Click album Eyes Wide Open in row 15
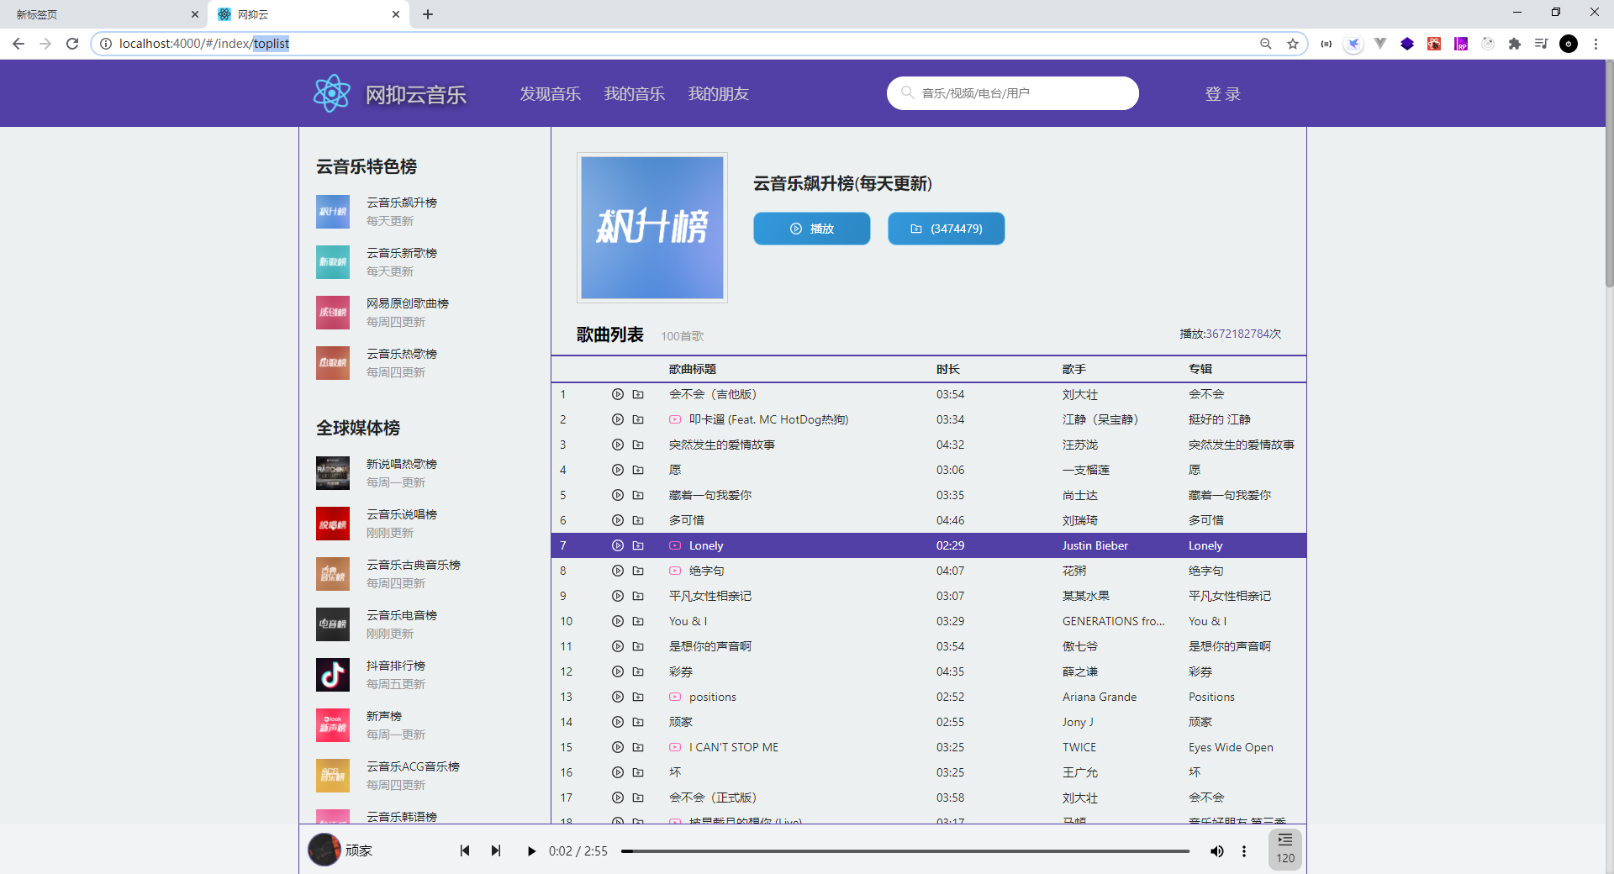This screenshot has height=874, width=1614. coord(1231,747)
